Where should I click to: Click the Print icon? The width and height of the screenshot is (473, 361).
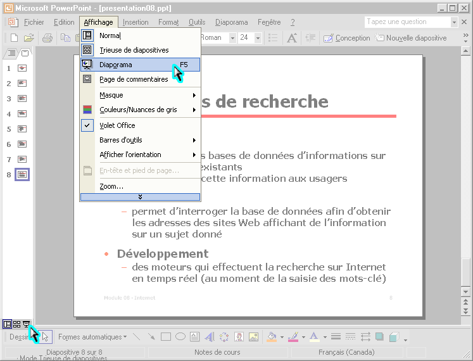click(x=47, y=38)
